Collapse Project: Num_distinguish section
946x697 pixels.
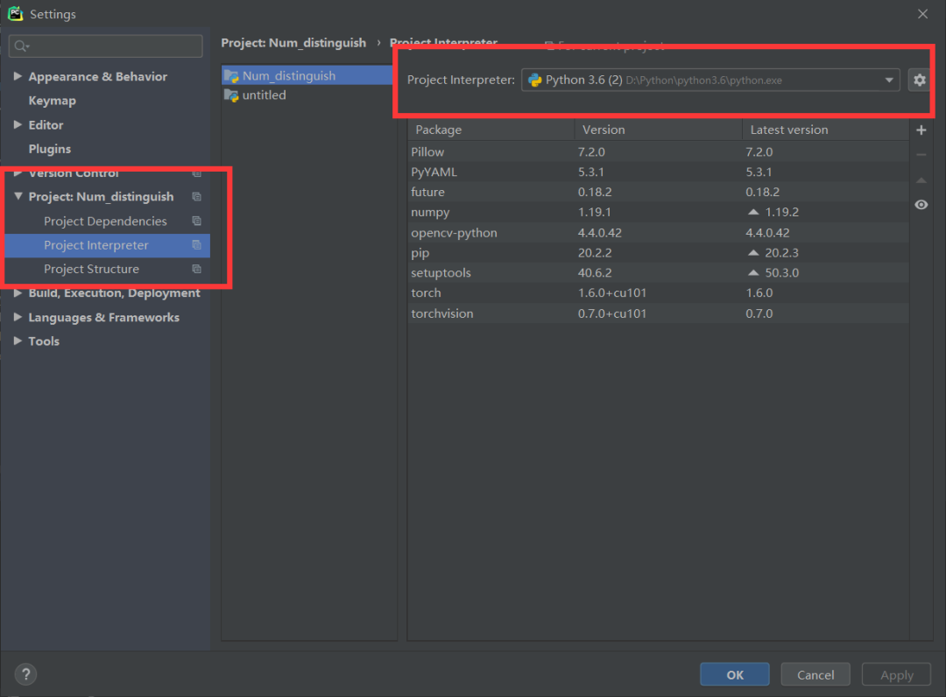18,196
